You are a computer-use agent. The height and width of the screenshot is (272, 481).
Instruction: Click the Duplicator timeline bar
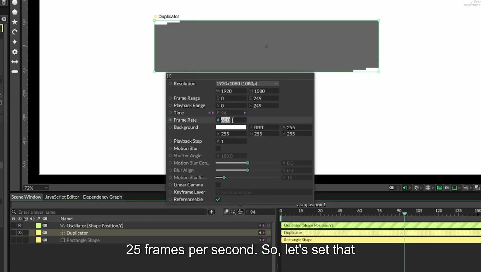381,233
